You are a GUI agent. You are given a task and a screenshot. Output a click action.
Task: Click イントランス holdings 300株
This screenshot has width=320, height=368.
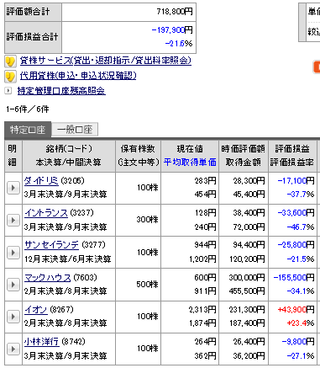tap(147, 220)
